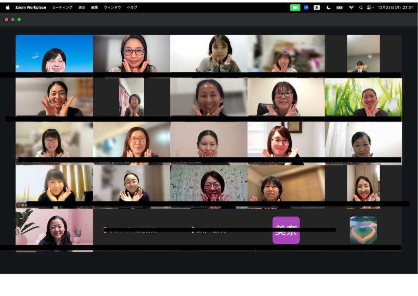Open the Zoom Workplace app menu
This screenshot has width=418, height=296.
(31, 7)
